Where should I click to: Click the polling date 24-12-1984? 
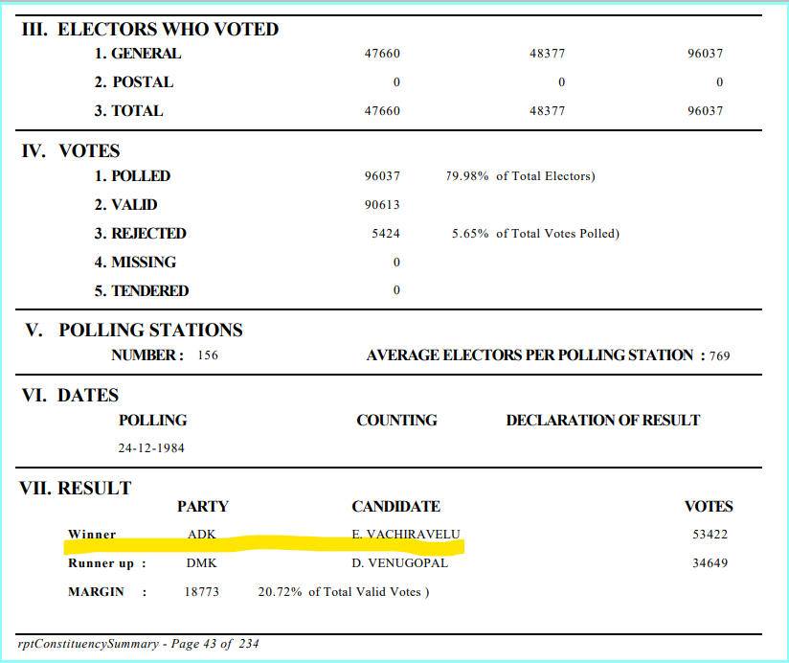pos(152,448)
